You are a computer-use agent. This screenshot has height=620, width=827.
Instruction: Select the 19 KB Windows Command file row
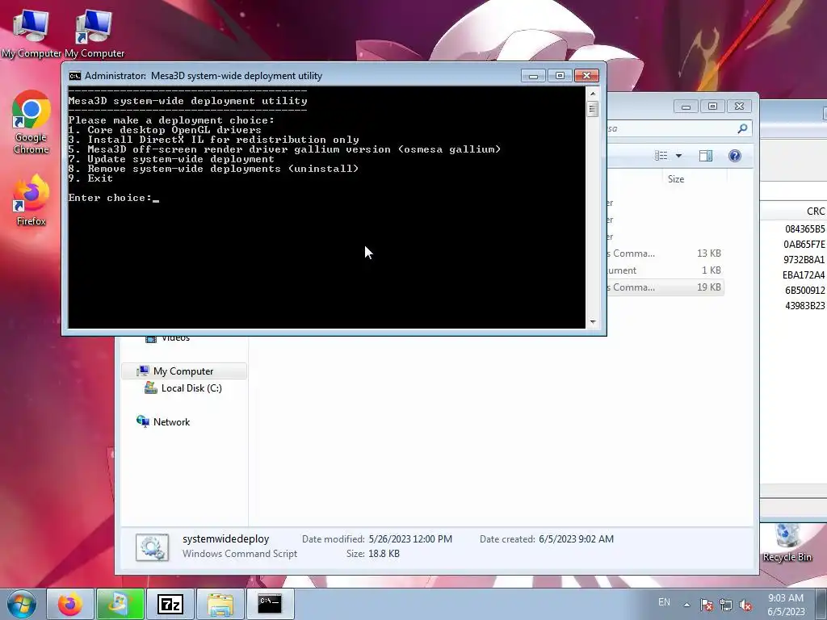pos(665,287)
